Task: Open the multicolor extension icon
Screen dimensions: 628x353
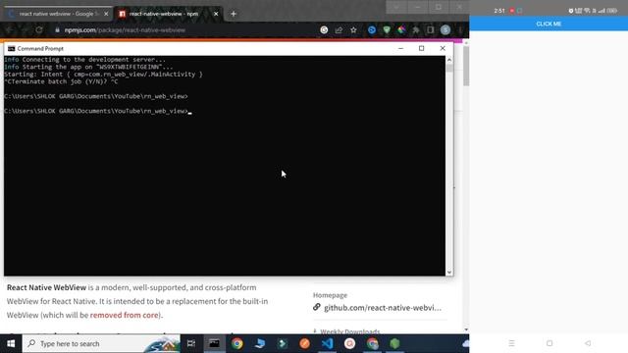Action: (x=401, y=30)
